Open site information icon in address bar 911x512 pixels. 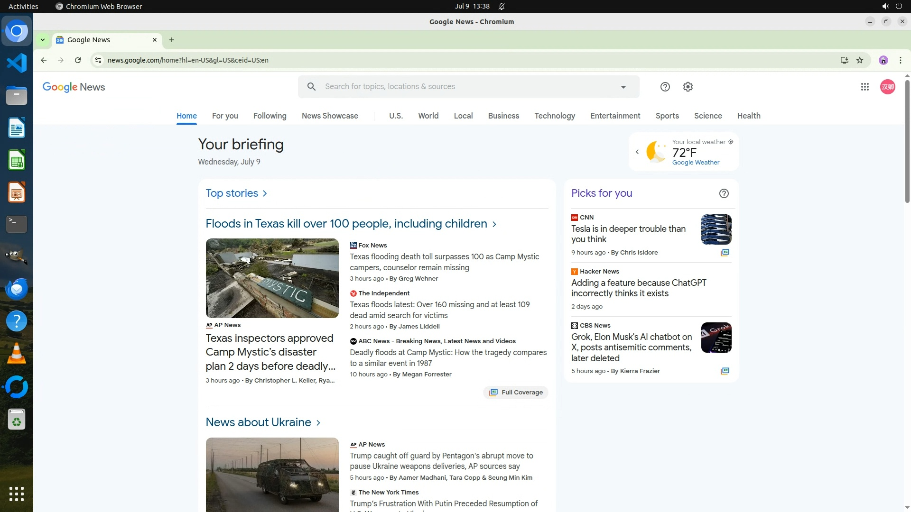pos(98,60)
